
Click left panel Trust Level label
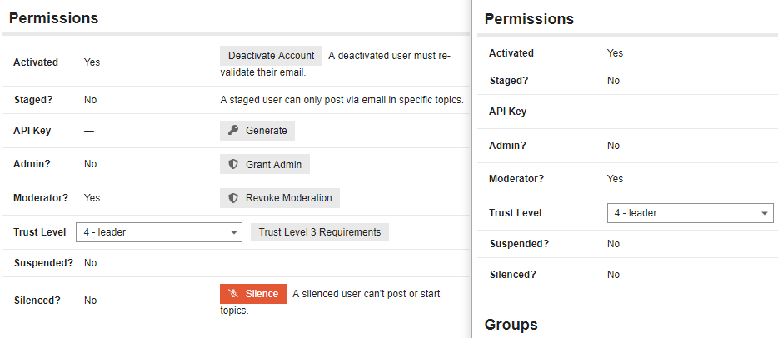pyautogui.click(x=40, y=232)
